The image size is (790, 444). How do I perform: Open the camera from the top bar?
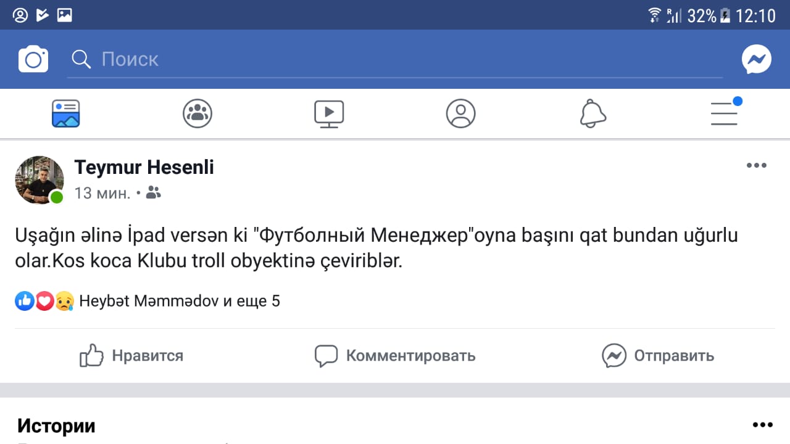33,59
